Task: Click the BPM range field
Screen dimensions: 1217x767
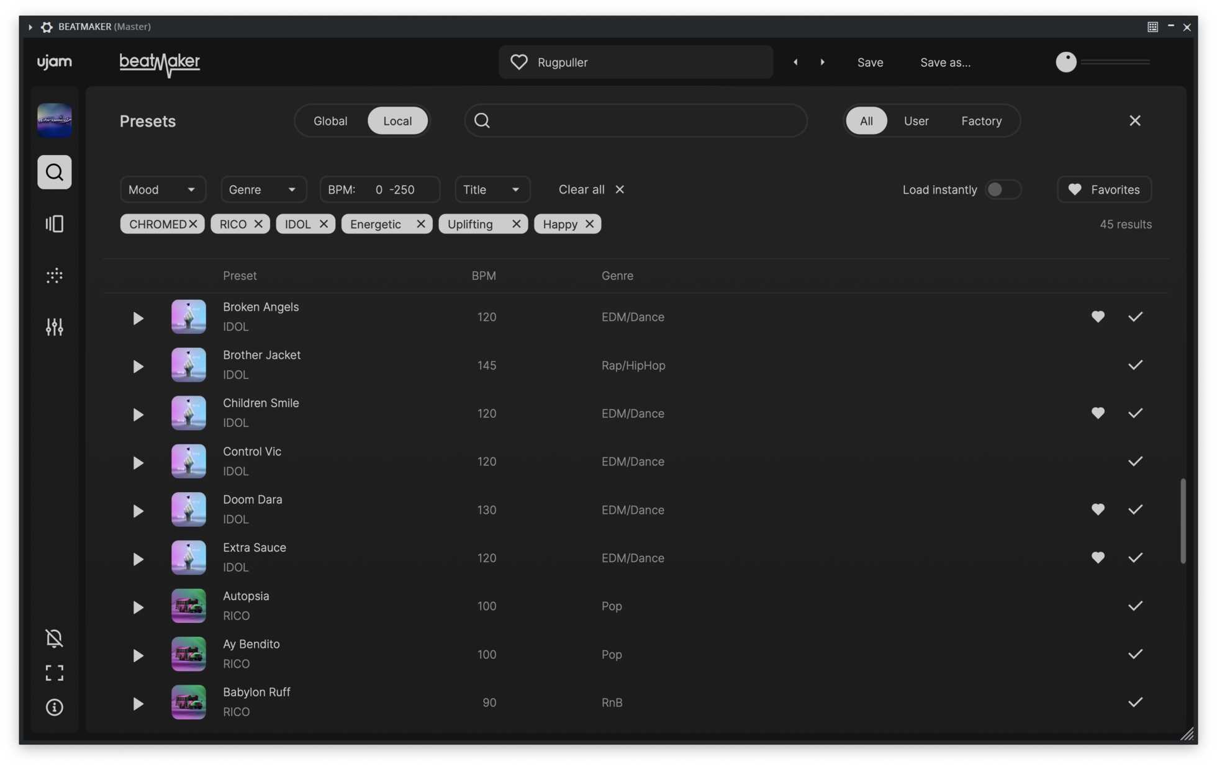Action: pyautogui.click(x=379, y=189)
